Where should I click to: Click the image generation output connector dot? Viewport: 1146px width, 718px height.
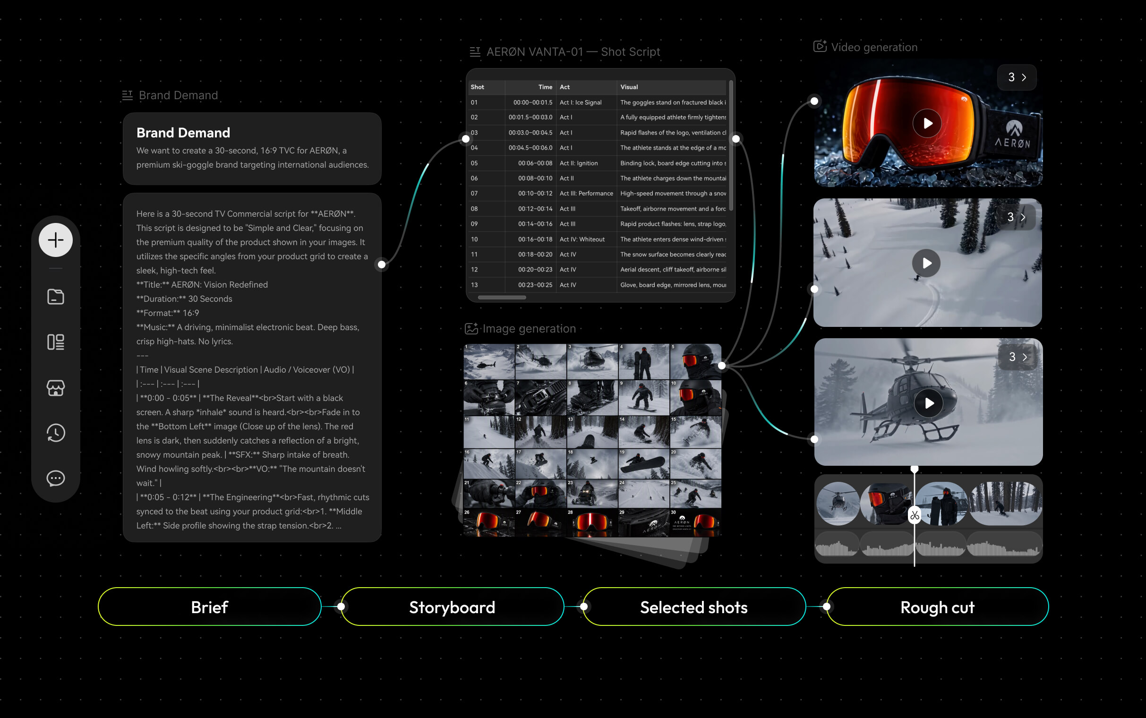point(722,365)
